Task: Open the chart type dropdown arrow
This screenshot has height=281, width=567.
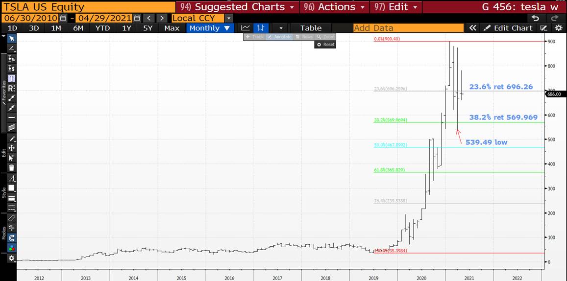Action: pos(281,28)
